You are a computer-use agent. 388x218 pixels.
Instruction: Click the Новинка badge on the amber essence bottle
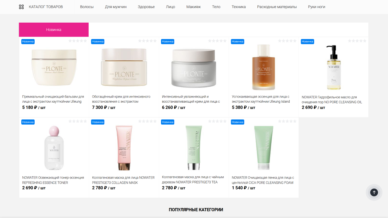(237, 41)
